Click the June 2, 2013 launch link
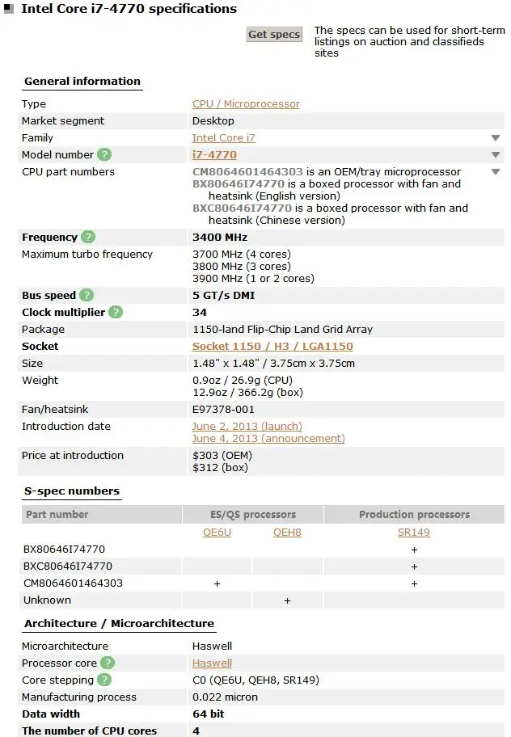 [247, 426]
